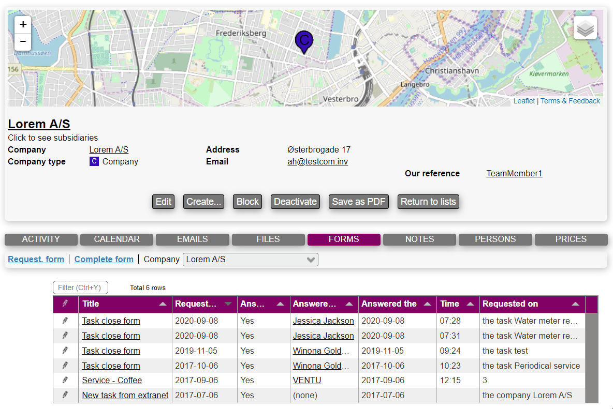Switch to the PERSONS tab
Image resolution: width=613 pixels, height=409 pixels.
(495, 239)
